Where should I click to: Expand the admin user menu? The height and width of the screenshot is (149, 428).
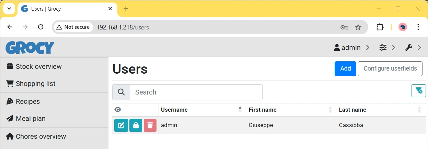351,48
